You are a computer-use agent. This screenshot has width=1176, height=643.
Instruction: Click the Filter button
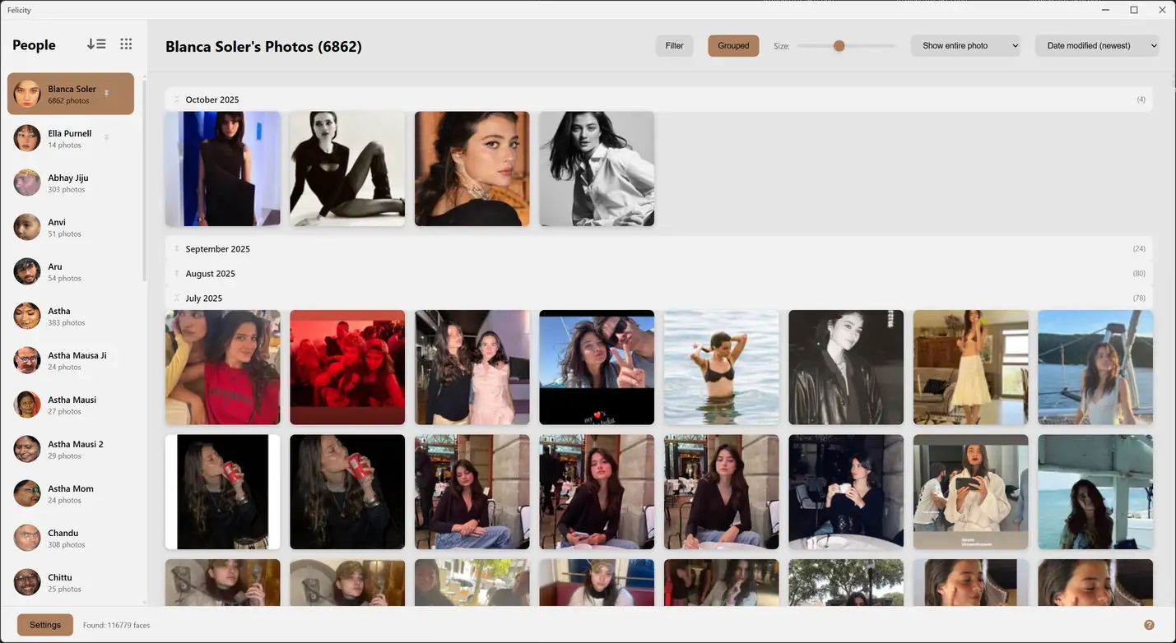[674, 46]
